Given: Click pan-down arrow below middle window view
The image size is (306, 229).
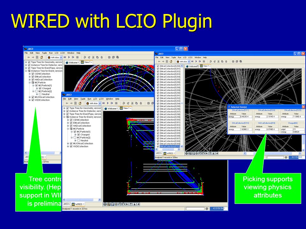Looking at the screenshot, I should coord(135,204).
